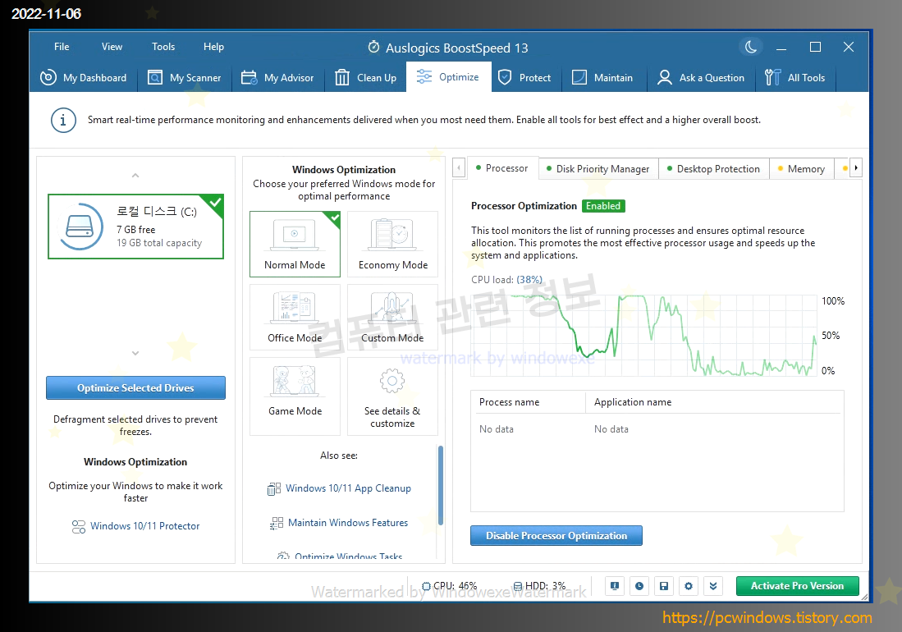Switch to Disk Priority Manager tab
This screenshot has width=902, height=632.
click(598, 168)
